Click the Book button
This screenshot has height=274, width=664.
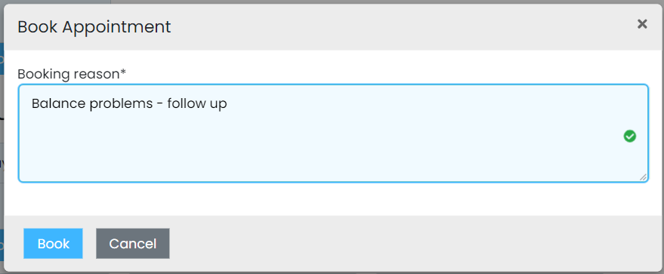pos(54,244)
